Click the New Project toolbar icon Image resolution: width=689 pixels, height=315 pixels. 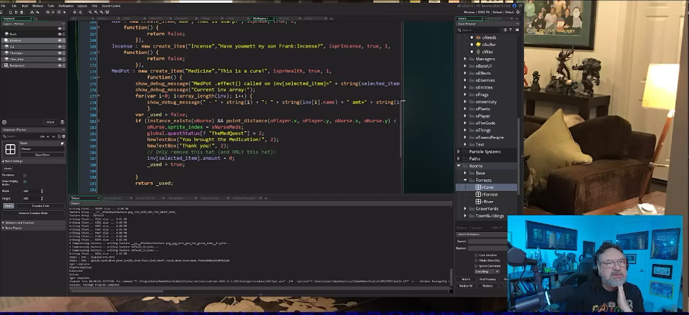pos(10,12)
